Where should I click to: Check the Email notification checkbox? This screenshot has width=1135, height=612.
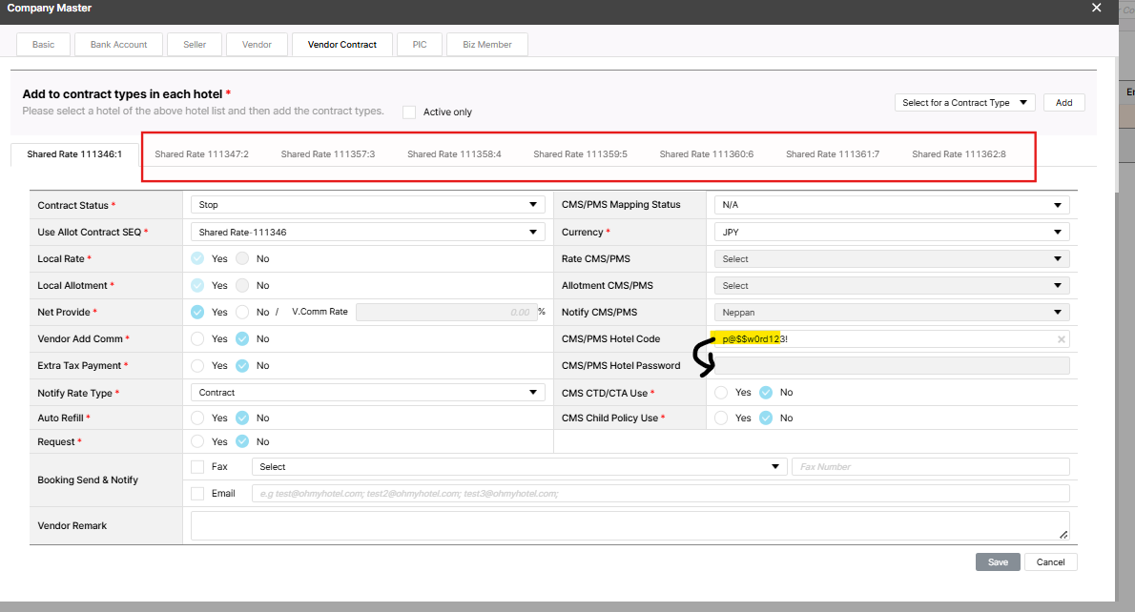pyautogui.click(x=197, y=494)
